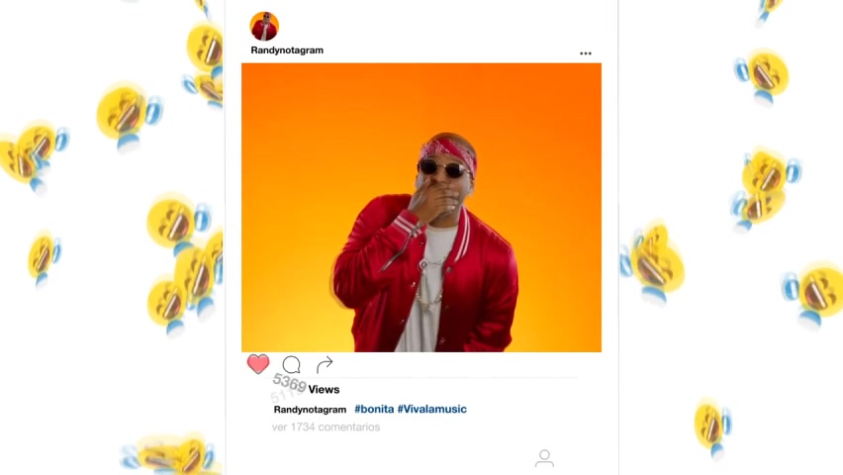Click the 5369 view counter number
The height and width of the screenshot is (475, 843).
click(289, 383)
